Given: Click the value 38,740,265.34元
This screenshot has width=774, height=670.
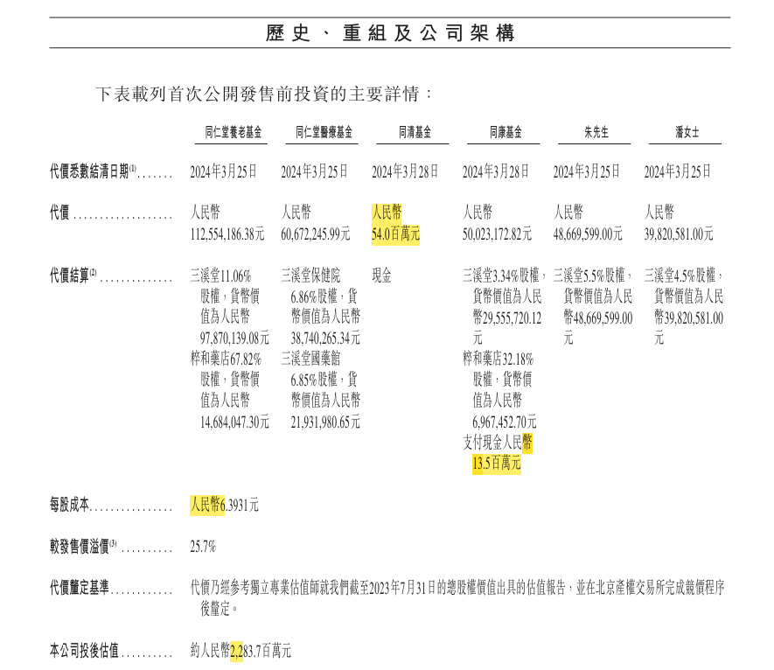Looking at the screenshot, I should 325,338.
